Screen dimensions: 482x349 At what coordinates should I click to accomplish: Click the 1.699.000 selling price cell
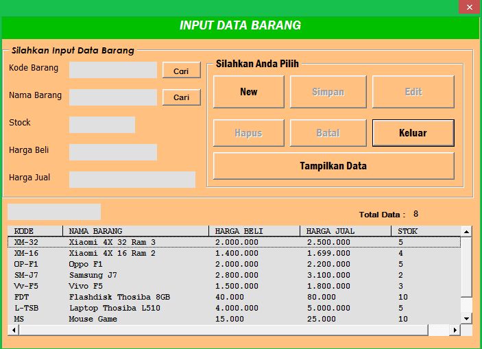point(328,253)
